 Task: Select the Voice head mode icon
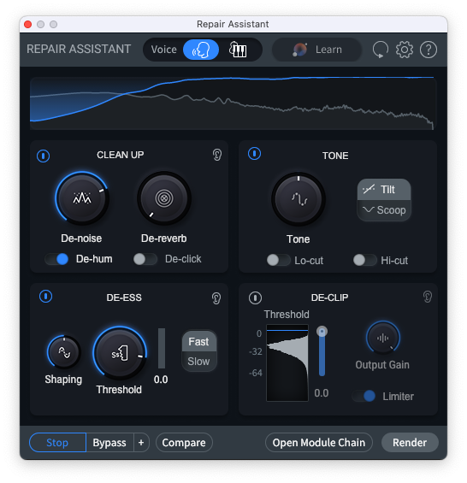tap(201, 50)
